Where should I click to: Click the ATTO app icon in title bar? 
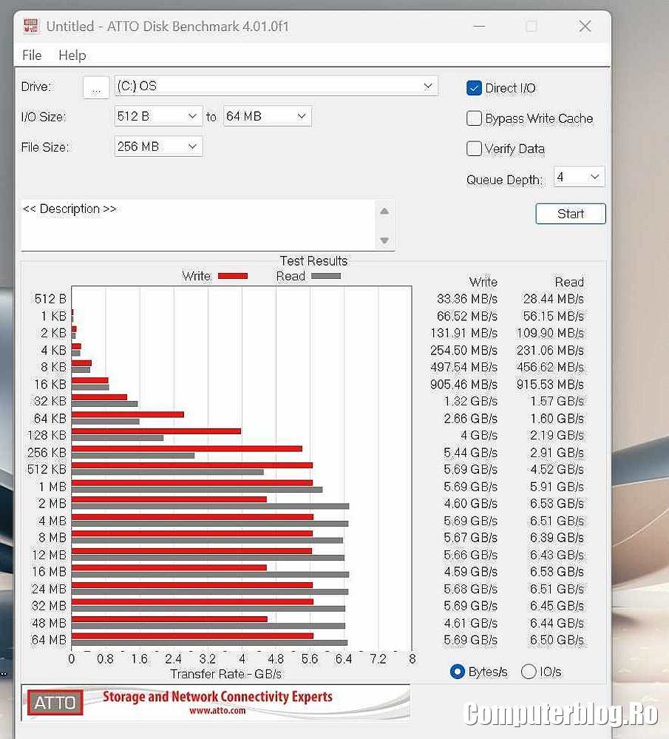click(x=31, y=27)
